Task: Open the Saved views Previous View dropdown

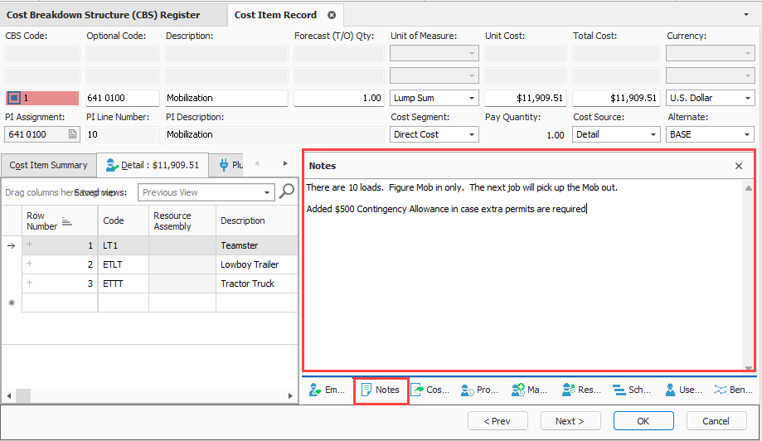Action: [x=267, y=192]
